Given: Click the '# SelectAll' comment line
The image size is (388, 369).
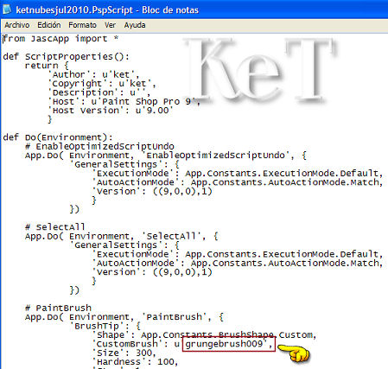Looking at the screenshot, I should pyautogui.click(x=55, y=227).
